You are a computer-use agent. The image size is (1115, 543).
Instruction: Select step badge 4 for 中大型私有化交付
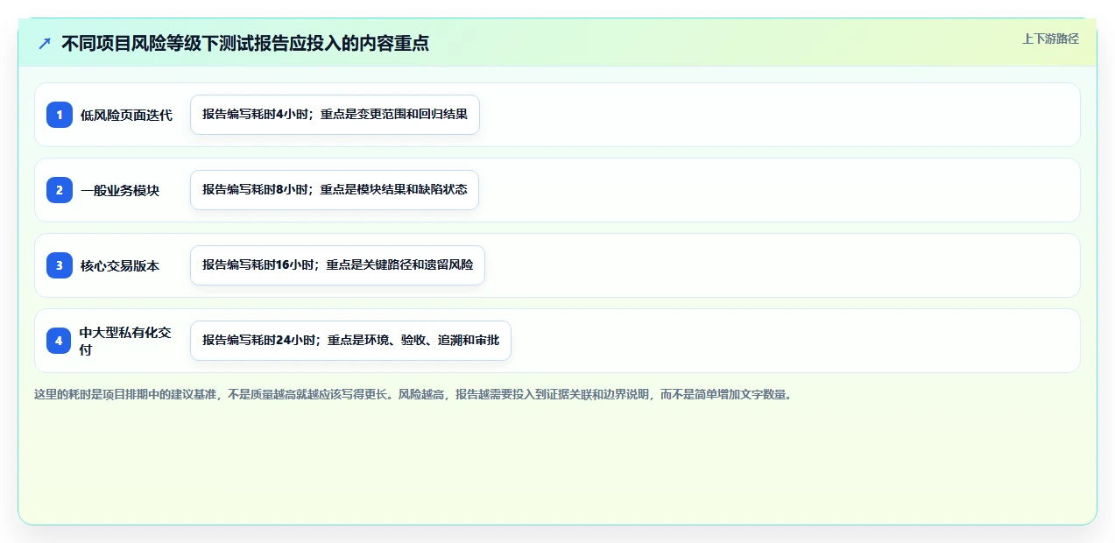point(60,341)
